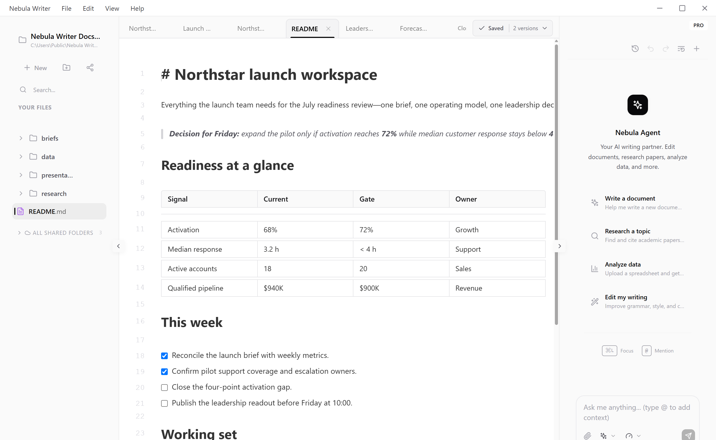
Task: Click the Analyze data chart icon
Action: pyautogui.click(x=595, y=268)
